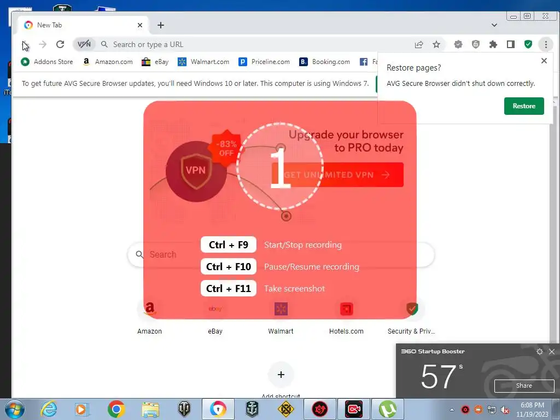
Task: Open the browser three-dot menu
Action: click(546, 44)
